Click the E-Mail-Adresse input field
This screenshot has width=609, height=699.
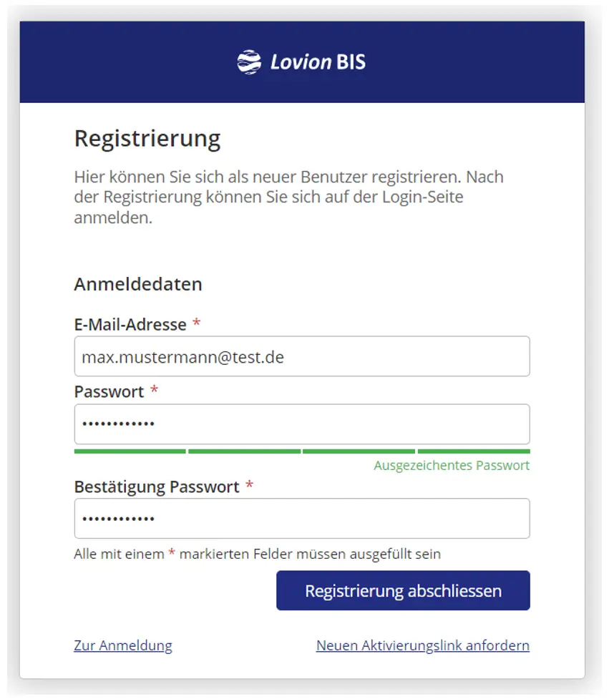pos(302,356)
